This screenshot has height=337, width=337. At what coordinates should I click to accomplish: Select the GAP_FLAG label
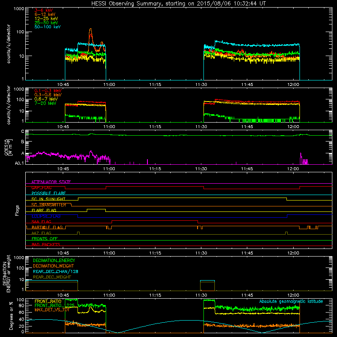(x=41, y=187)
